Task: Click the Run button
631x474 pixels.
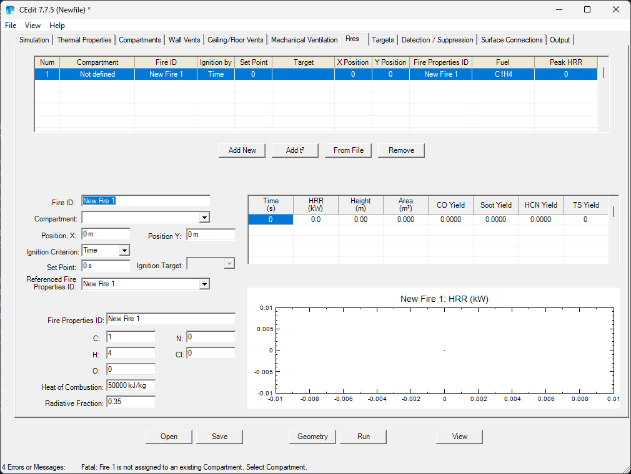Action: pyautogui.click(x=363, y=437)
